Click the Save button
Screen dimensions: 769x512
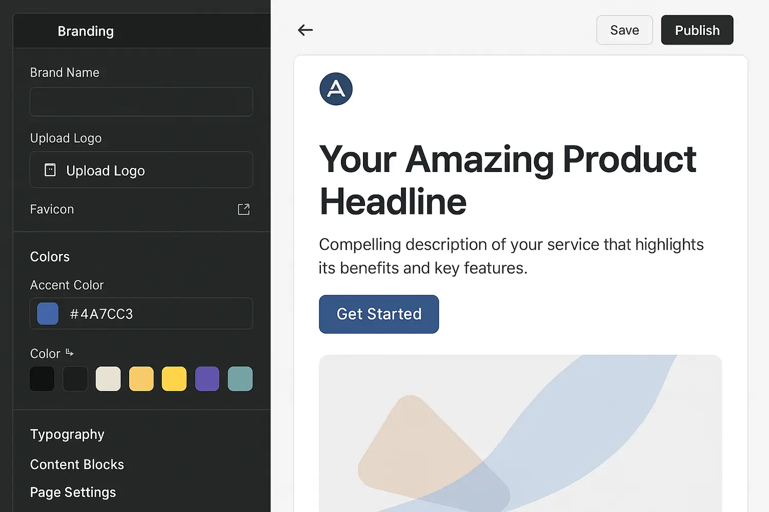624,30
